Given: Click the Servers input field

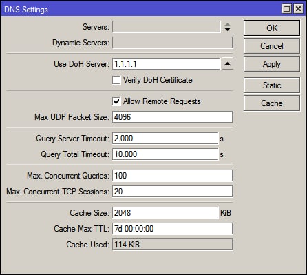Looking at the screenshot, I should coord(166,27).
